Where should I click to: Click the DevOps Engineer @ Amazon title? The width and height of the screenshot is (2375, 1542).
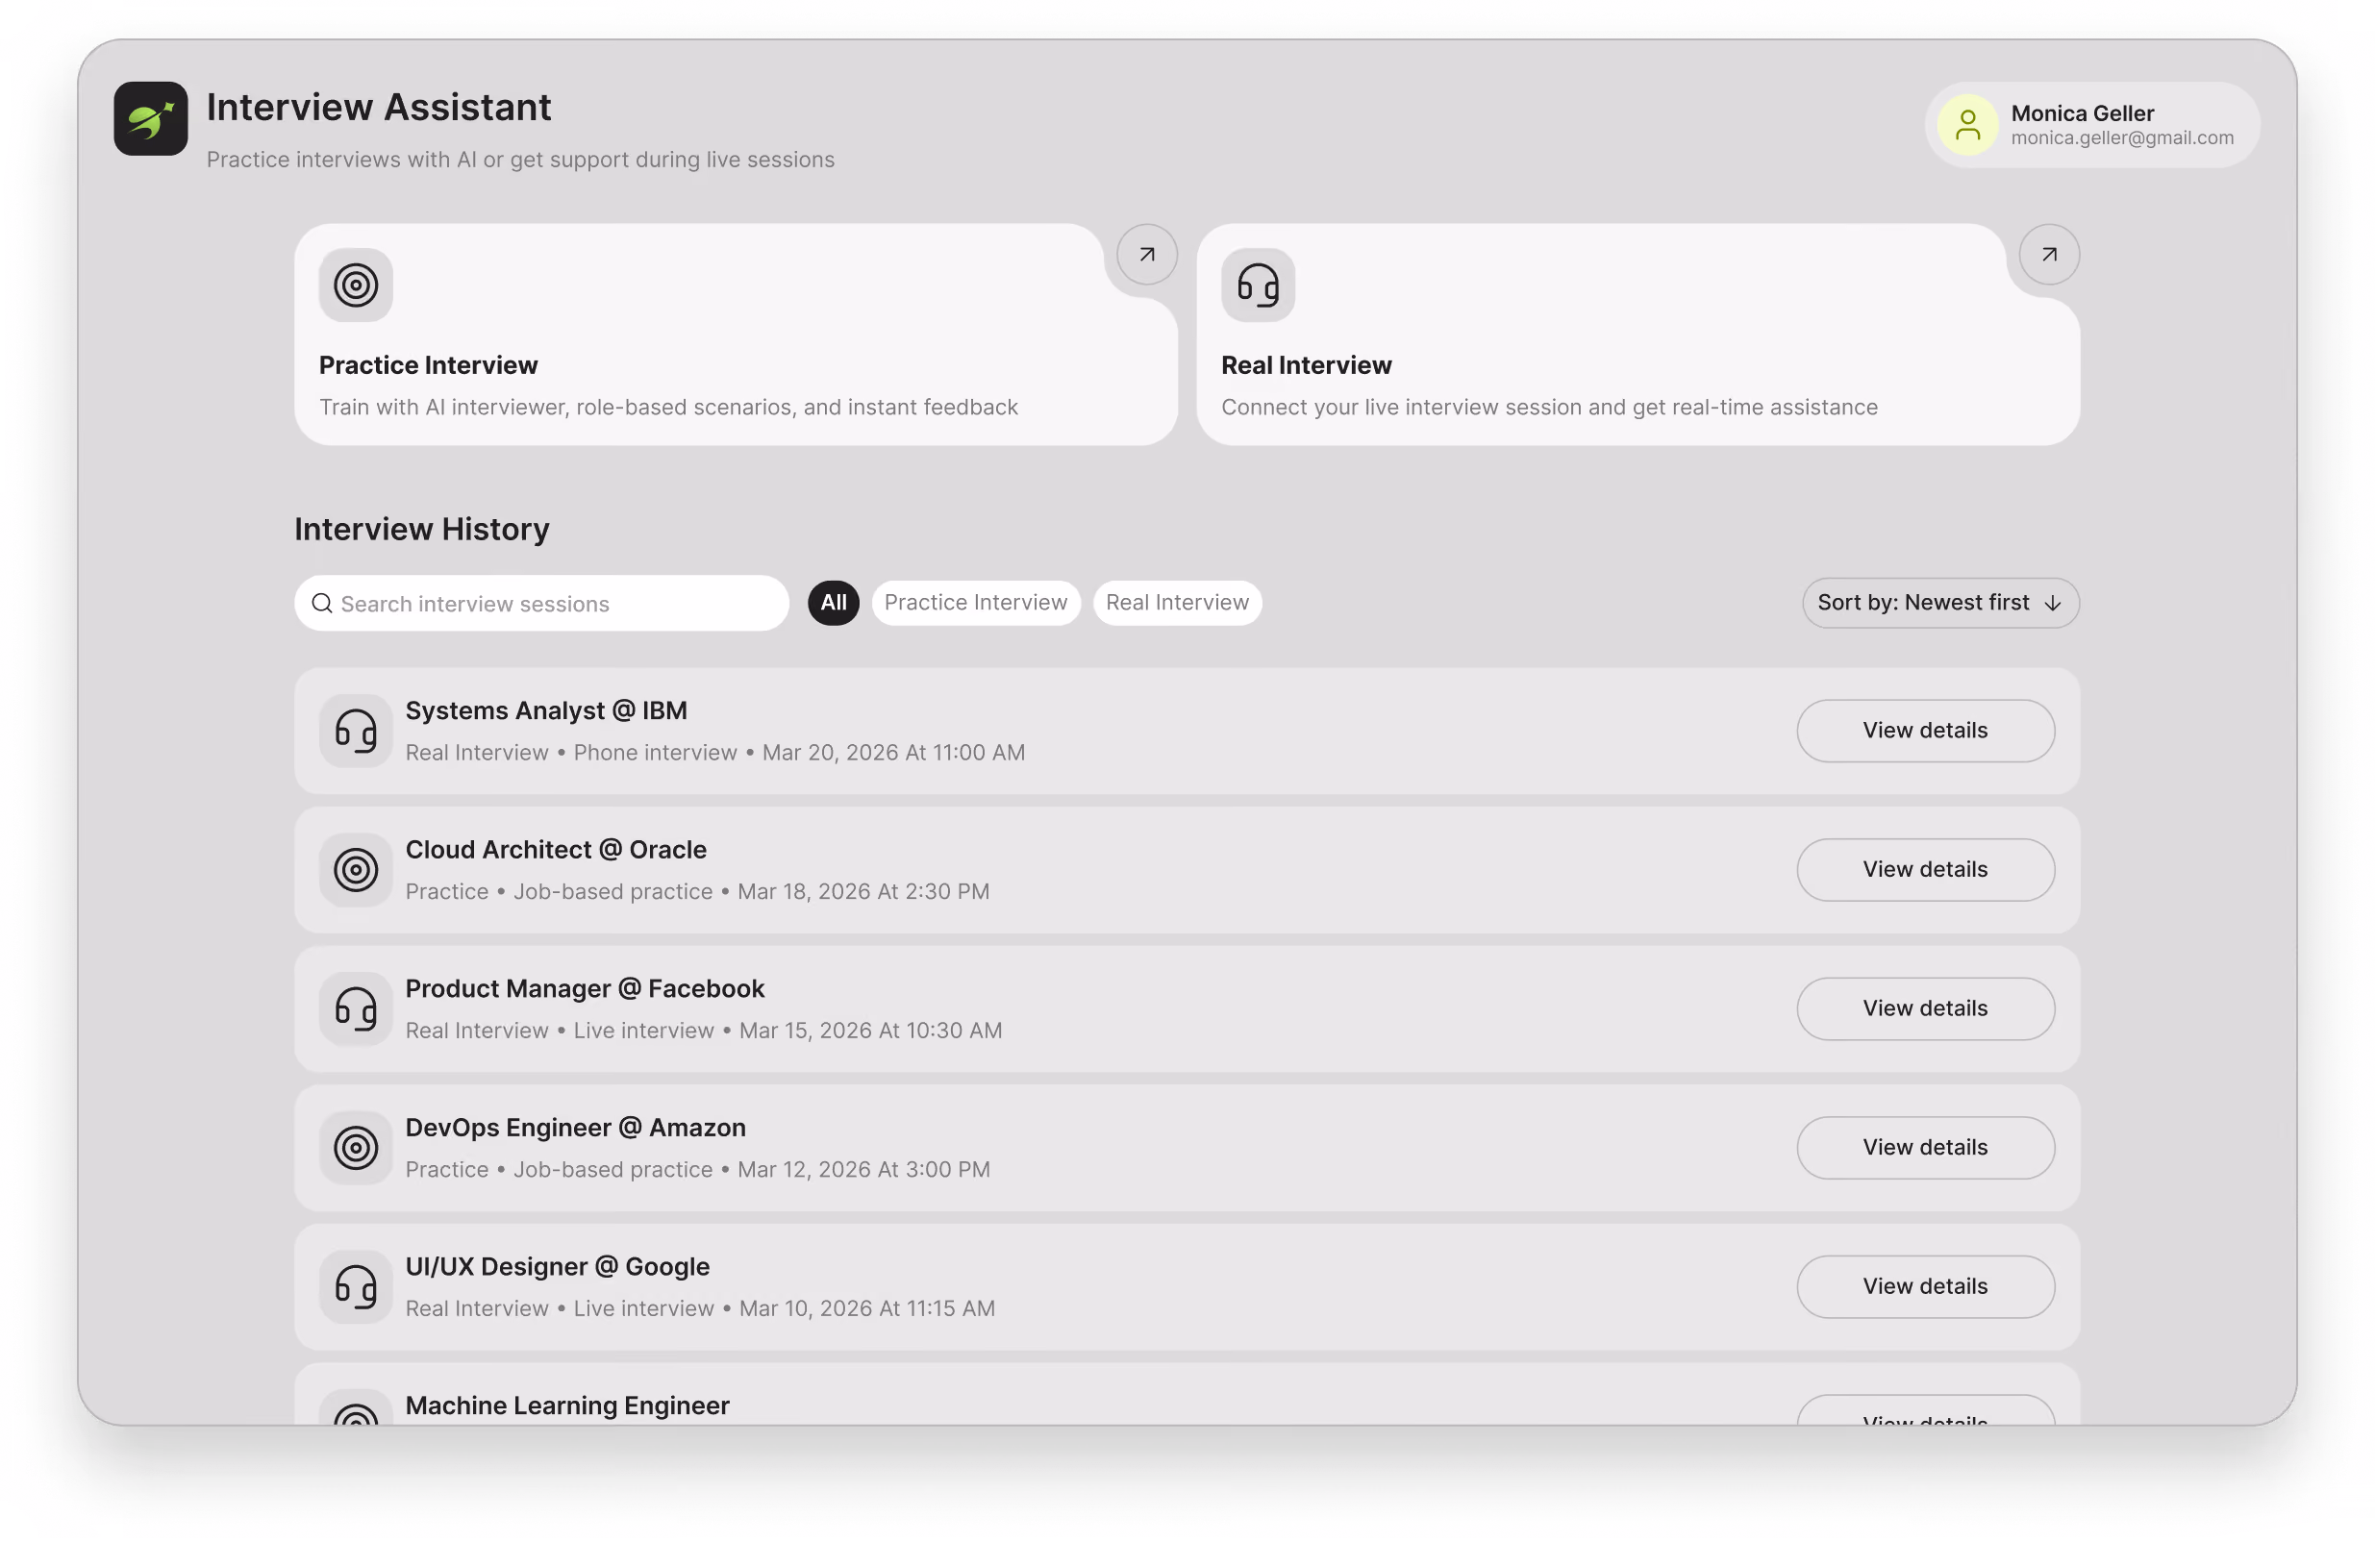click(x=575, y=1127)
